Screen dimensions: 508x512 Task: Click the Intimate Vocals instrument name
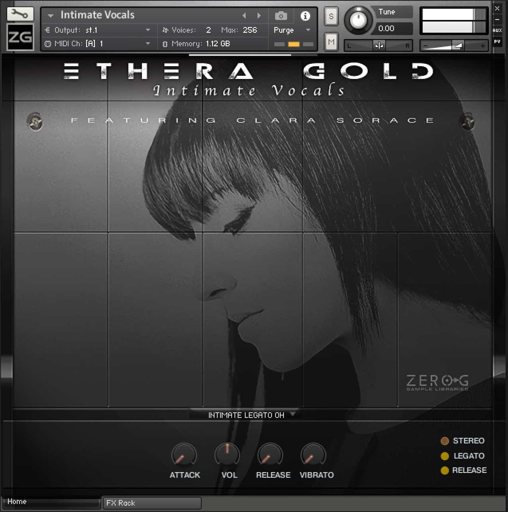coord(98,15)
